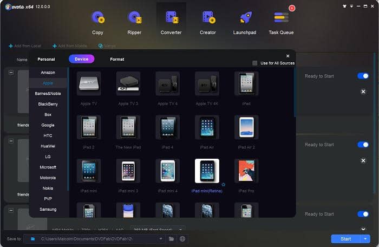Image resolution: width=379 pixels, height=247 pixels.
Task: Select LG brand
Action: (48, 157)
